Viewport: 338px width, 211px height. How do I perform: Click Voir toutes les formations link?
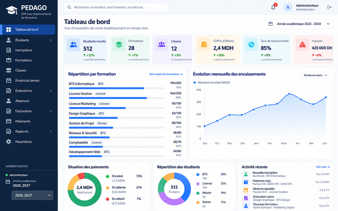coord(166,74)
